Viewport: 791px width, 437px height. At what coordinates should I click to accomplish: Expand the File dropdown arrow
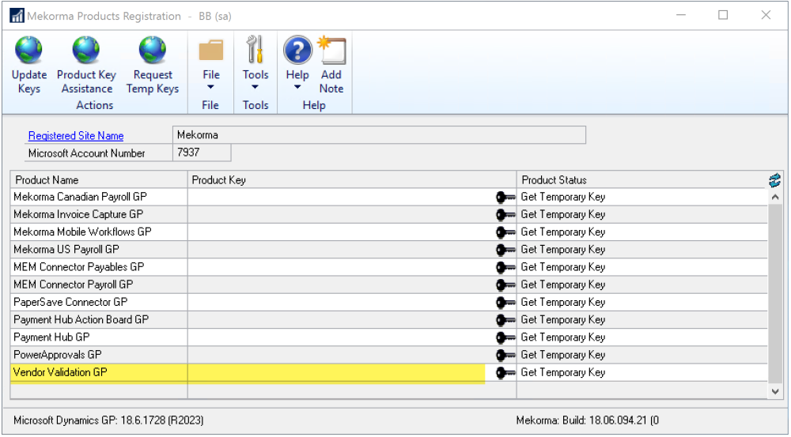point(211,87)
